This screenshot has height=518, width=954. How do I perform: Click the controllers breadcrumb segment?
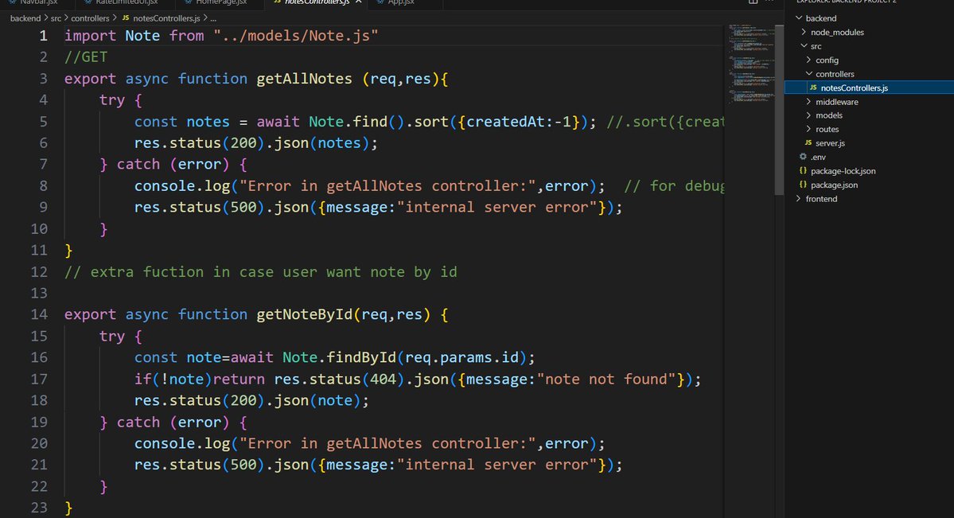[x=90, y=18]
